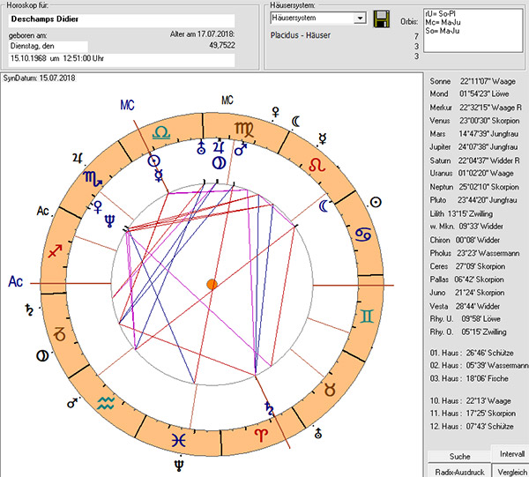529x477 pixels.
Task: Select the 'So= Ma-Ju' entry in the list
Action: pos(442,31)
